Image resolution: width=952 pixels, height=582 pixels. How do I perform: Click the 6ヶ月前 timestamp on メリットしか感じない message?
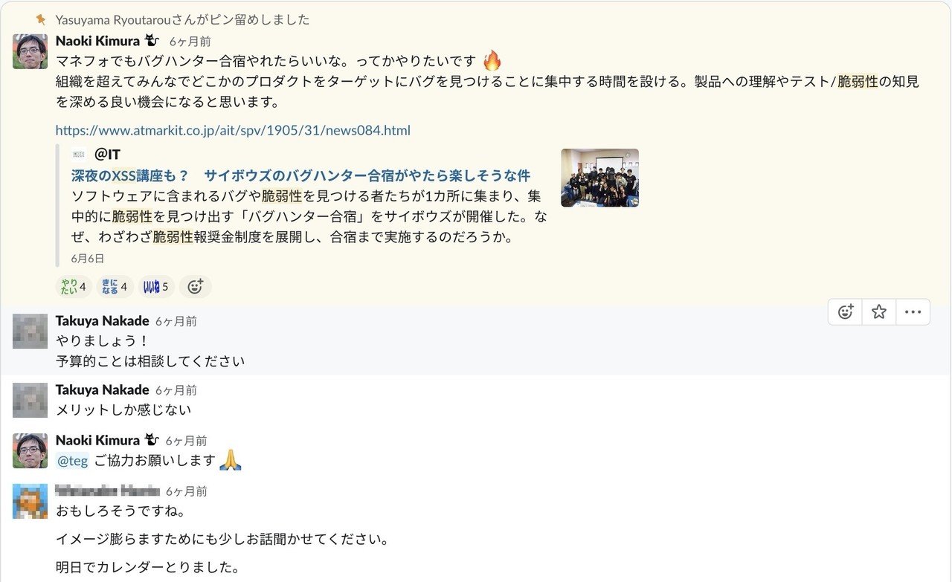coord(176,390)
